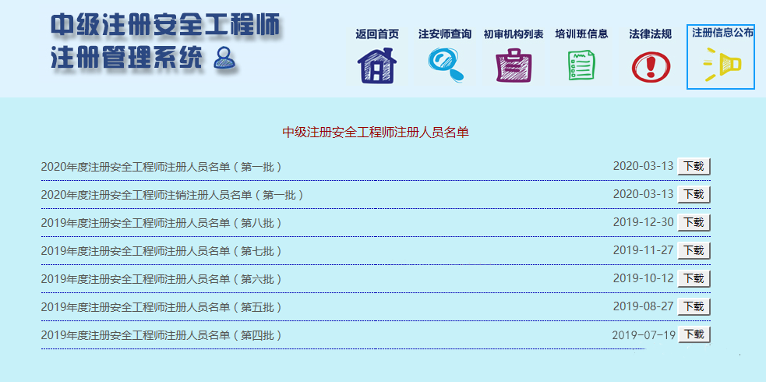Go to the 返回首页 menu label
Viewport: 766px width, 382px height.
coord(376,34)
